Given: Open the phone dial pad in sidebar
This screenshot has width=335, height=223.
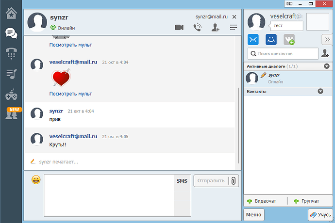Looking at the screenshot, I should tap(11, 53).
